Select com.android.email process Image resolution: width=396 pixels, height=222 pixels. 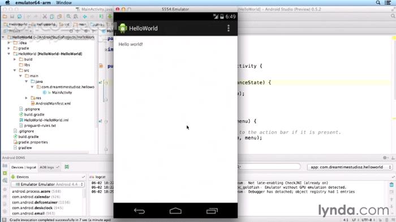tap(33, 214)
